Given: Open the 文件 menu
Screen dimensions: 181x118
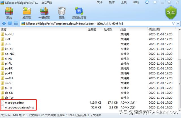Looking at the screenshot, I should 100,2.
